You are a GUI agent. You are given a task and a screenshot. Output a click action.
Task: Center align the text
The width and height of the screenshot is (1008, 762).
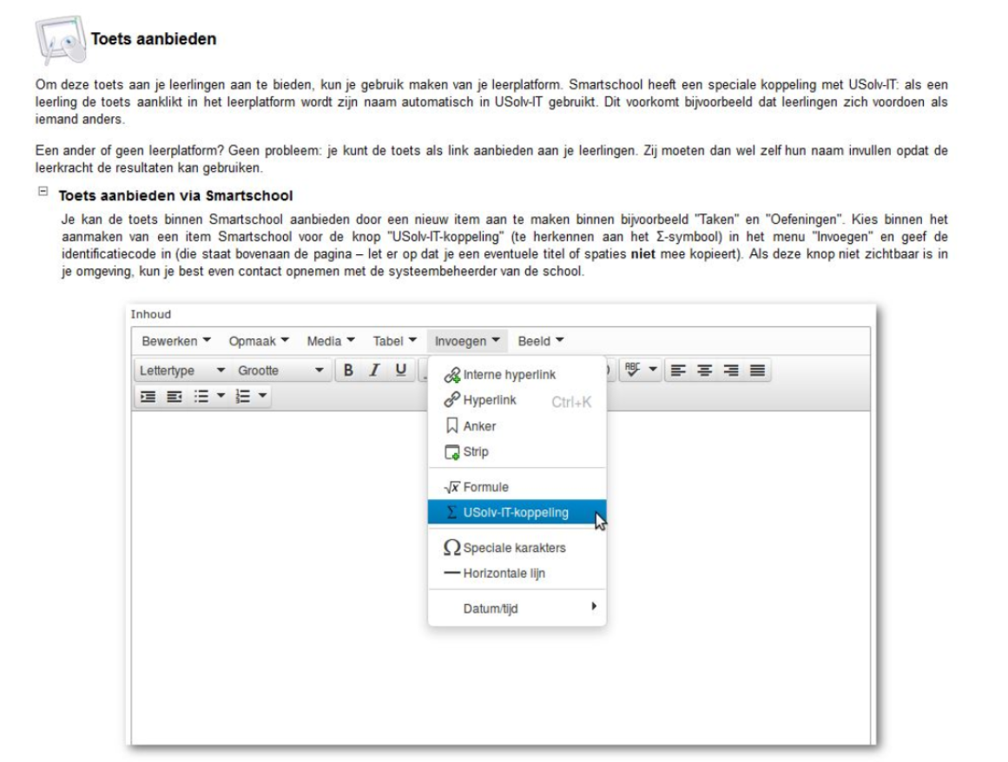tap(705, 370)
